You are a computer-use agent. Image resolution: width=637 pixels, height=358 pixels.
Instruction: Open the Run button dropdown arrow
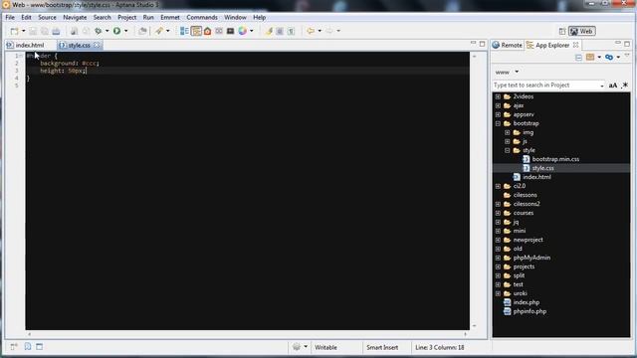(x=126, y=31)
